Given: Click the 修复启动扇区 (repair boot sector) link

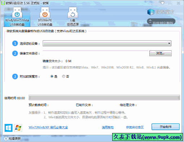Looking at the screenshot, I should [x=135, y=127].
